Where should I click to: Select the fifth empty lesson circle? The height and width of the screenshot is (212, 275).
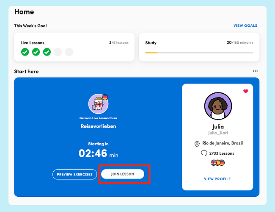[69, 52]
